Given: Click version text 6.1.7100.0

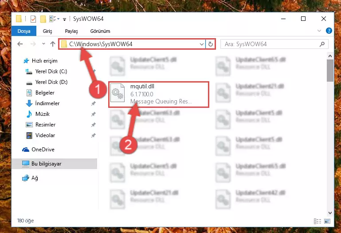Looking at the screenshot, I should [142, 94].
